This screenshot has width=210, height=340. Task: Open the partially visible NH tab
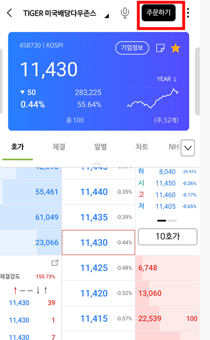(174, 147)
